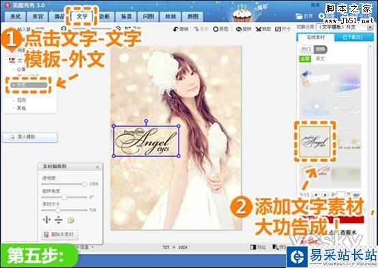
Task: Click the 尺寸 resize icon
Action: (x=278, y=29)
